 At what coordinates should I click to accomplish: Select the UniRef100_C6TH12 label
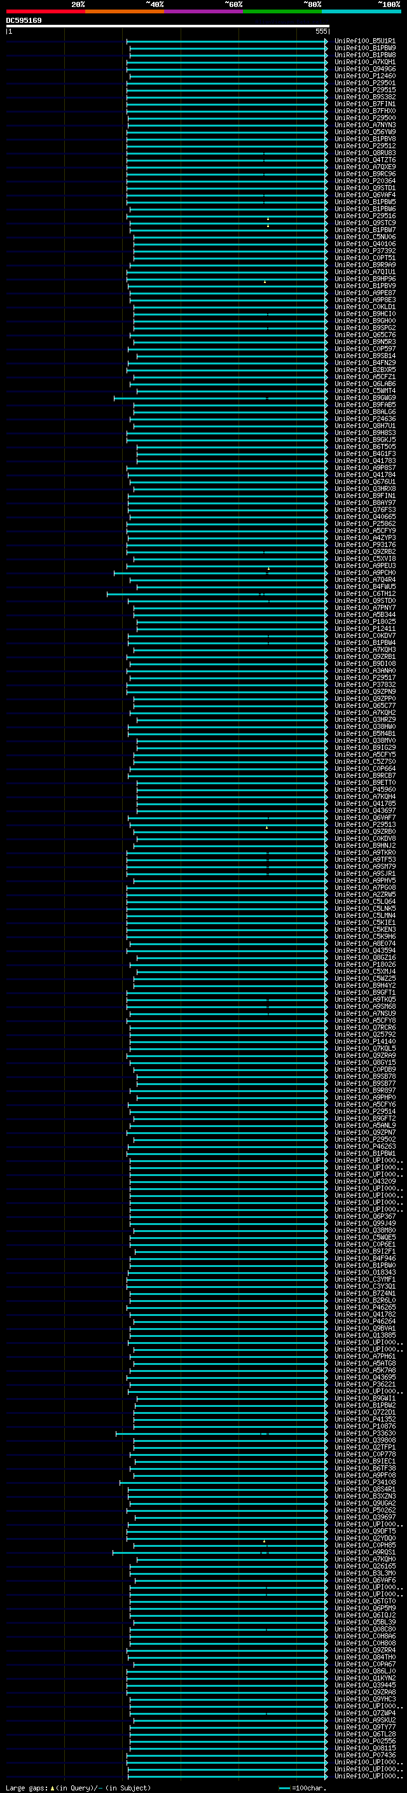364,593
